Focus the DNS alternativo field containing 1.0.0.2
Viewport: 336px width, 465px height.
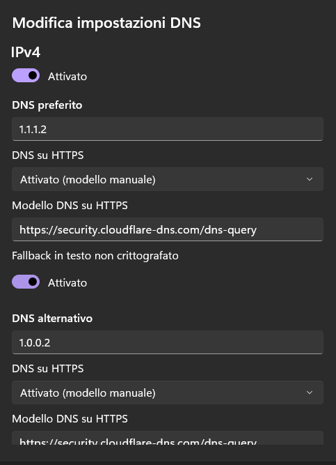click(x=168, y=342)
